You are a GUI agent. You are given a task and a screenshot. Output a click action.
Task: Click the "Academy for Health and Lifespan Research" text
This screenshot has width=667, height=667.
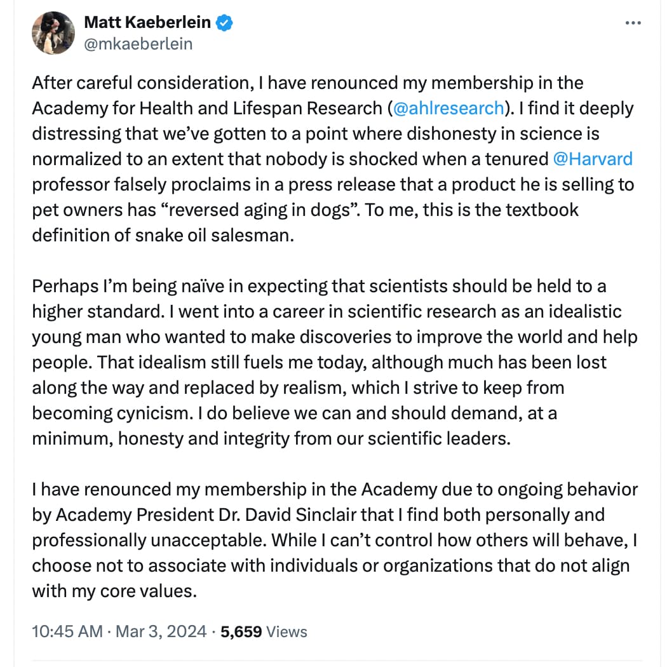click(x=207, y=109)
